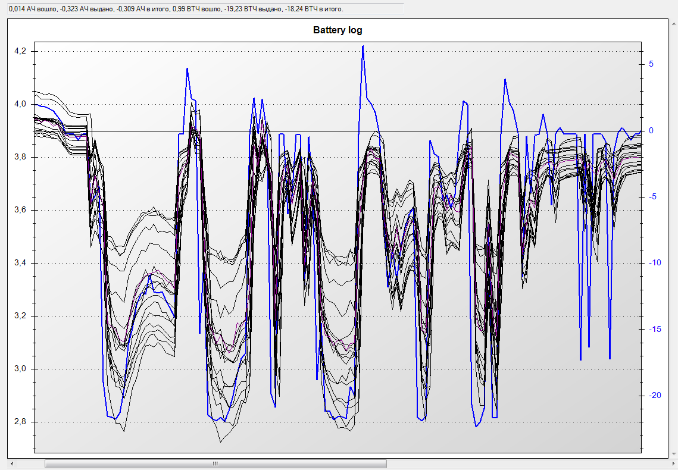Click the blue -20 right axis label

pyautogui.click(x=653, y=395)
